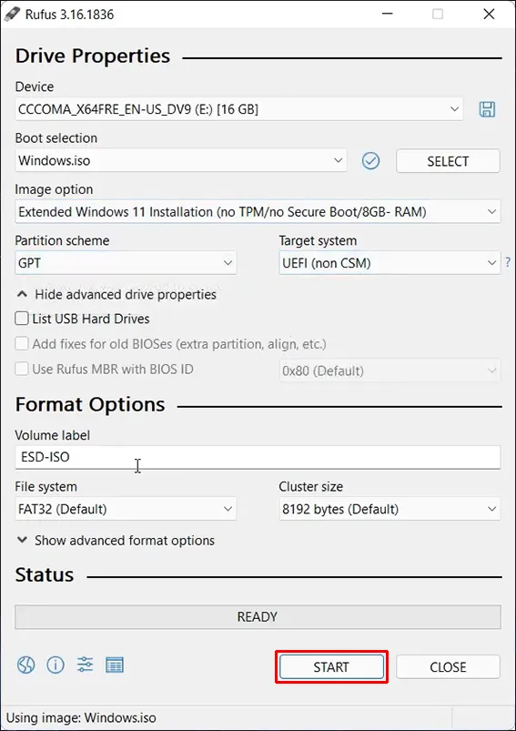Click the READY status progress bar

point(258,617)
